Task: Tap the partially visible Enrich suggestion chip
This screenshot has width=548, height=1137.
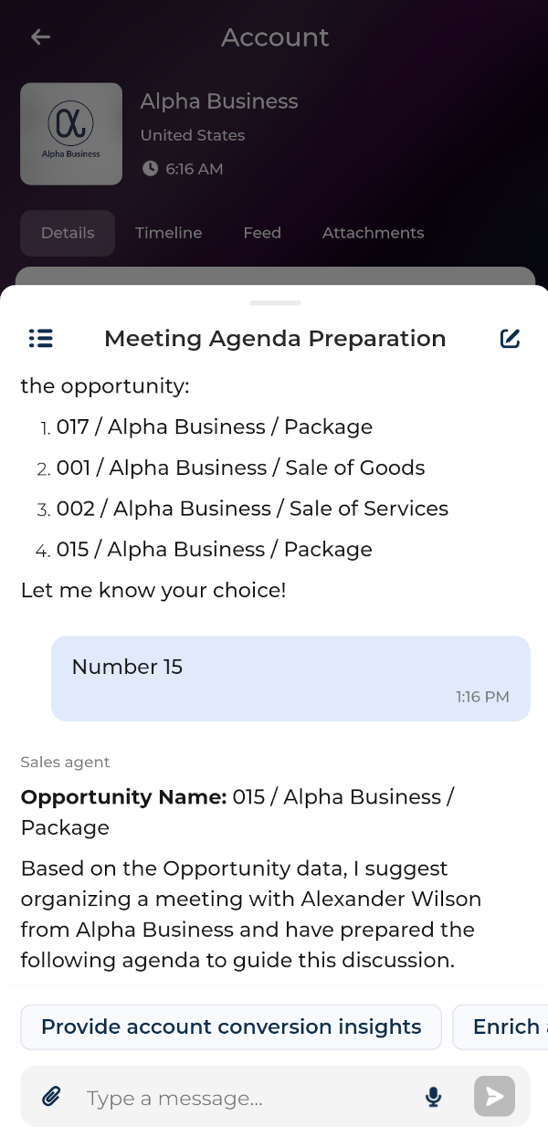Action: [502, 1027]
